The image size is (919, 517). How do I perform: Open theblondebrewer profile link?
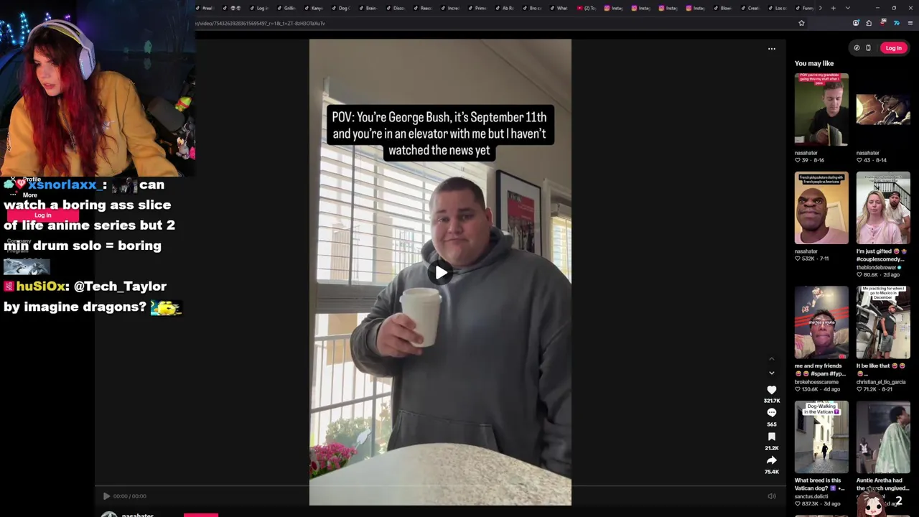click(877, 267)
